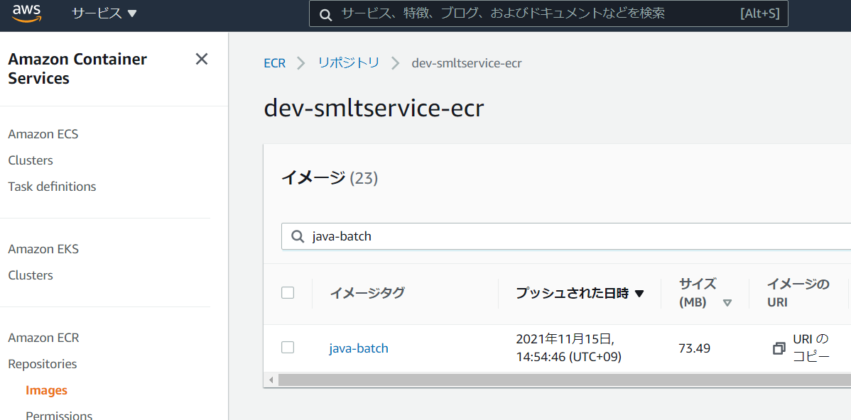Open the java-batch image tag link
The image size is (851, 420).
point(359,348)
